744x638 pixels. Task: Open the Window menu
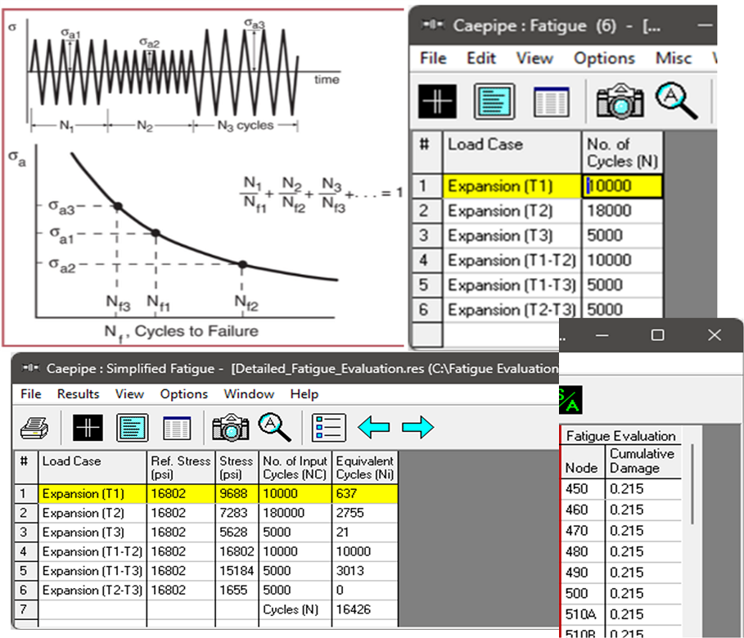249,394
